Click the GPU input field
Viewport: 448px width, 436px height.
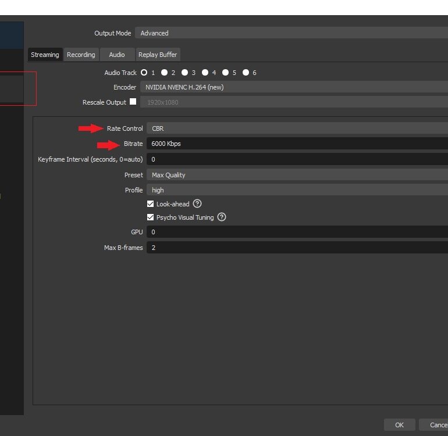(x=297, y=232)
